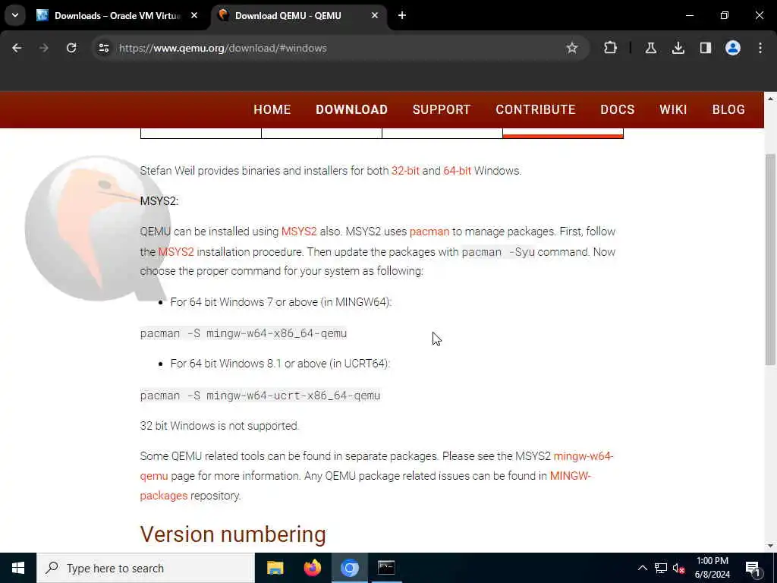Go forward to next page
Viewport: 777px width, 583px height.
pos(44,48)
